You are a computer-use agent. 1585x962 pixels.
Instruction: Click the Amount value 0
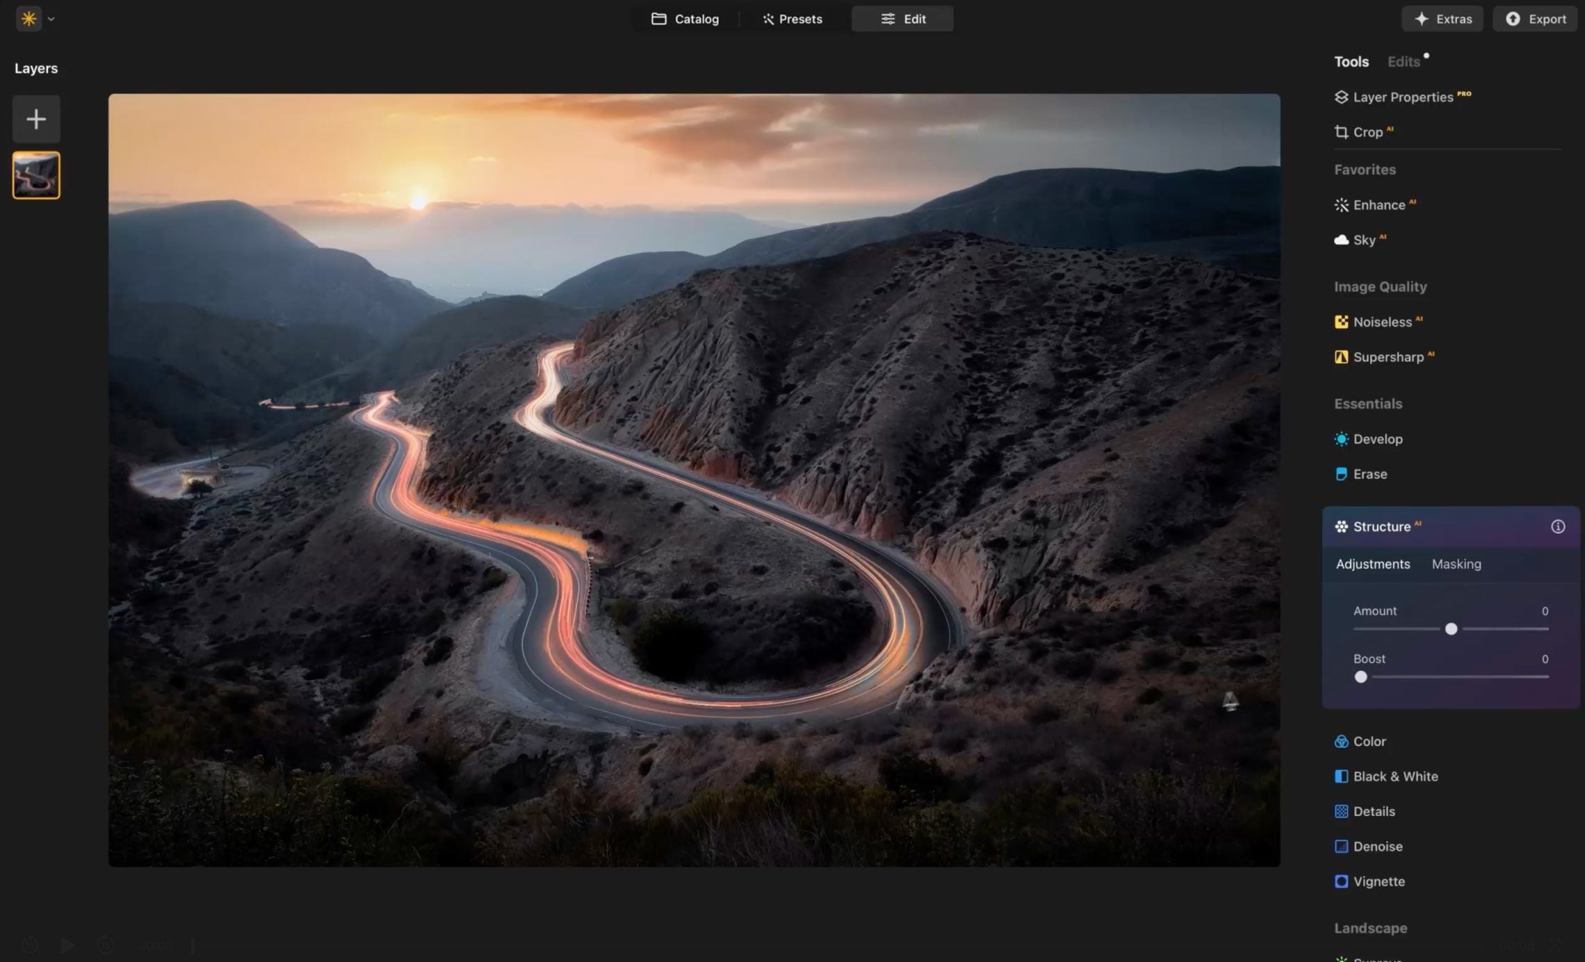click(x=1545, y=611)
